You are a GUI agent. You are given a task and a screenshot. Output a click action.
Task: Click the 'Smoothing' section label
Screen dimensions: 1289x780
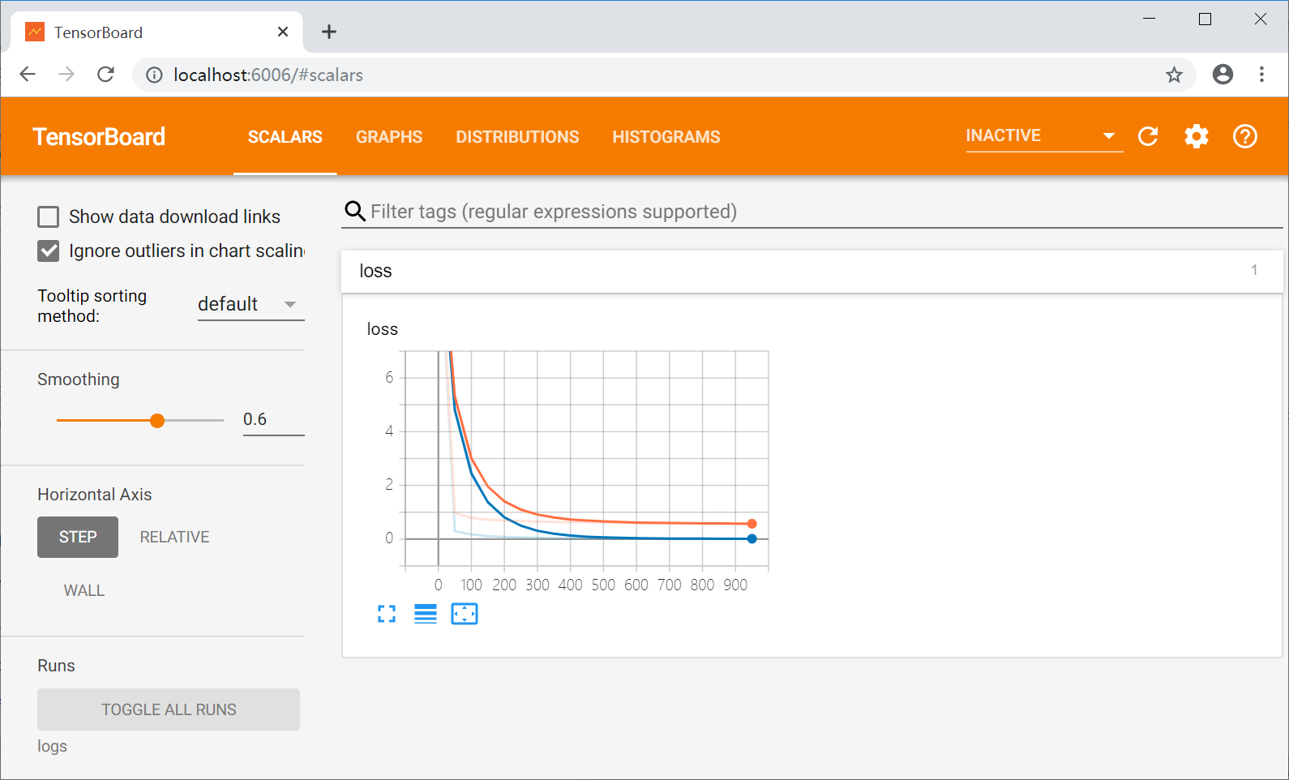point(79,379)
